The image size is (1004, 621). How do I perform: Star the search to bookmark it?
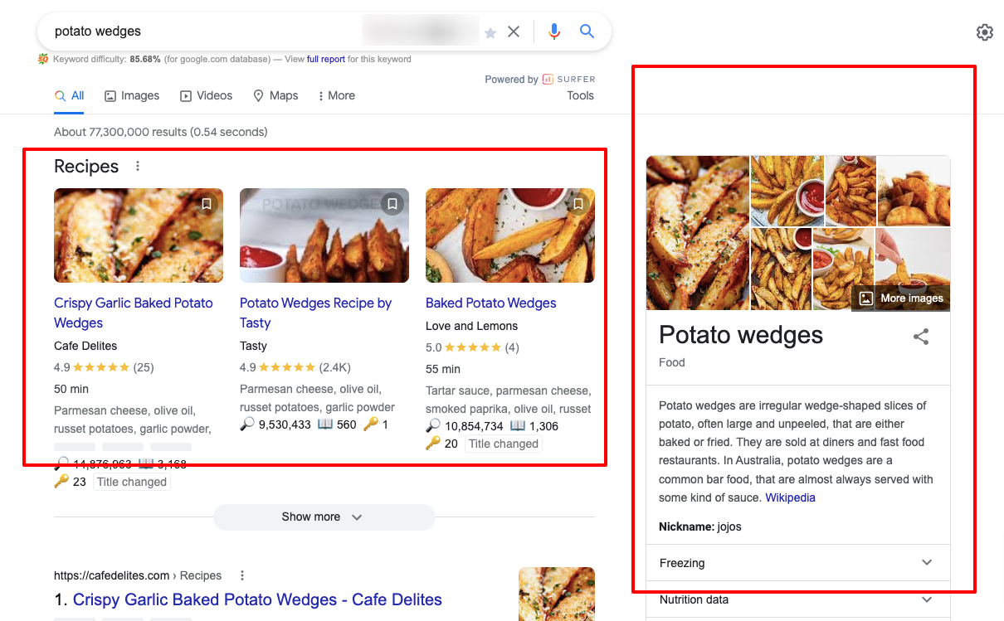pos(490,32)
